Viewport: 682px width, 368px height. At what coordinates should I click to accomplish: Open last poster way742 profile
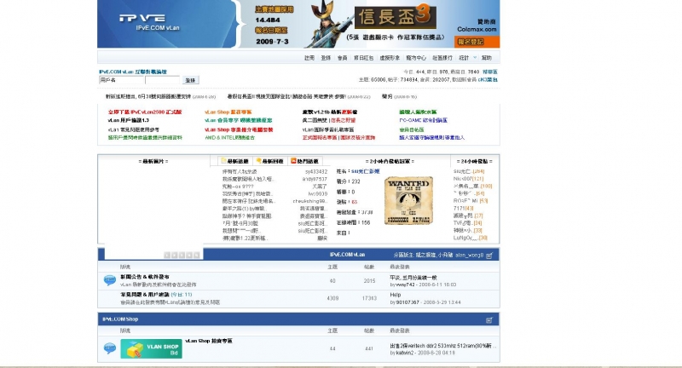pos(406,285)
